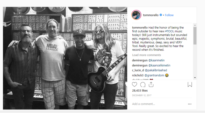This screenshot has height=113, width=205.
Task: Load more comments
Action: pyautogui.click(x=146, y=55)
